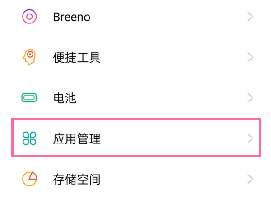Select the 便捷工具 text label
This screenshot has width=271, height=203.
[x=77, y=57]
